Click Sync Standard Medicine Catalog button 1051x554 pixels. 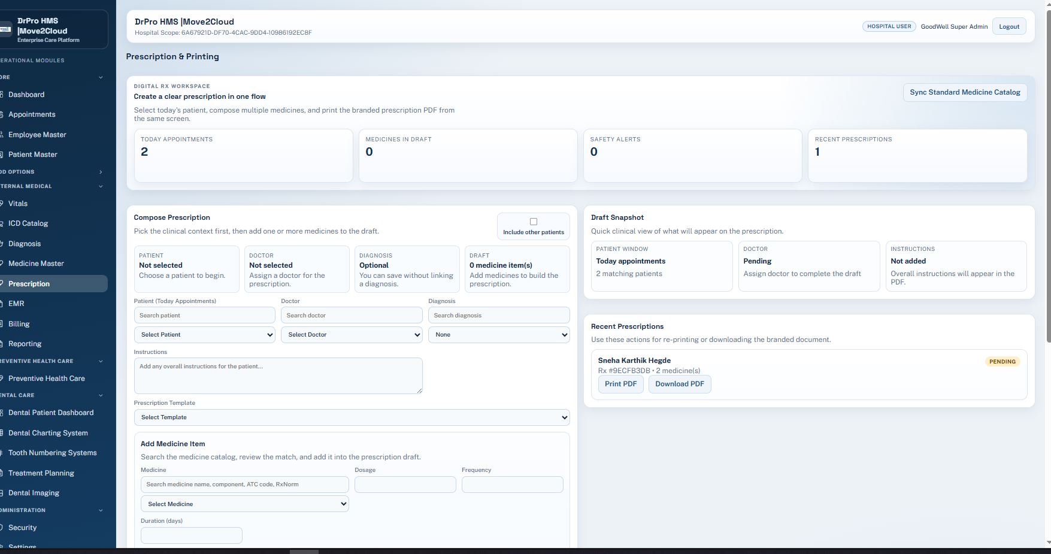tap(965, 92)
